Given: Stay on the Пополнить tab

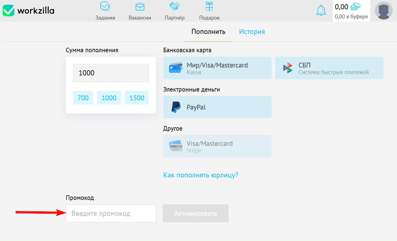Looking at the screenshot, I should [208, 31].
